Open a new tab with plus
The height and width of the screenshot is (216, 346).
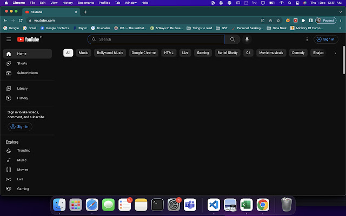click(85, 12)
